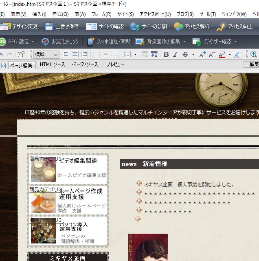Run the まるごとチェック tool
259x261 pixels.
coord(61,42)
